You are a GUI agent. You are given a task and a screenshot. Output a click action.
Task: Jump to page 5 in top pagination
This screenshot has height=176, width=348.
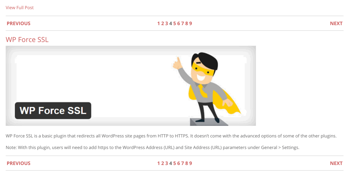tap(174, 23)
